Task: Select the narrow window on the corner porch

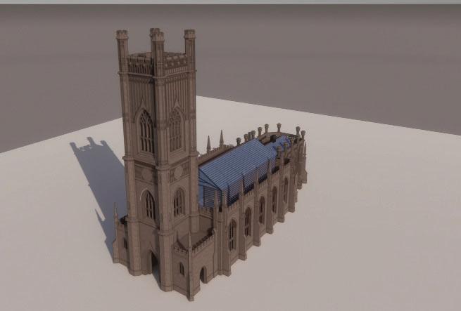Action: coord(182,270)
